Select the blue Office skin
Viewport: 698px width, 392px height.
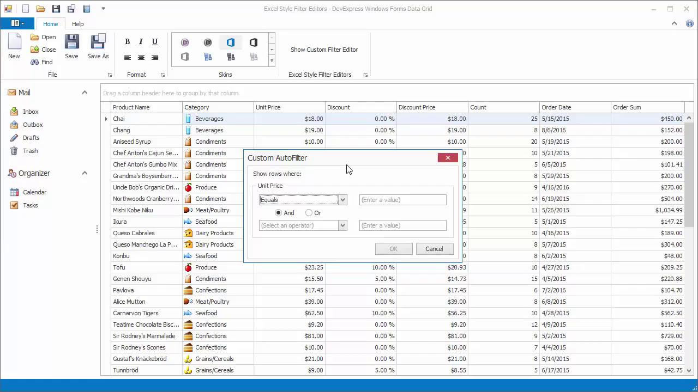[x=231, y=42]
